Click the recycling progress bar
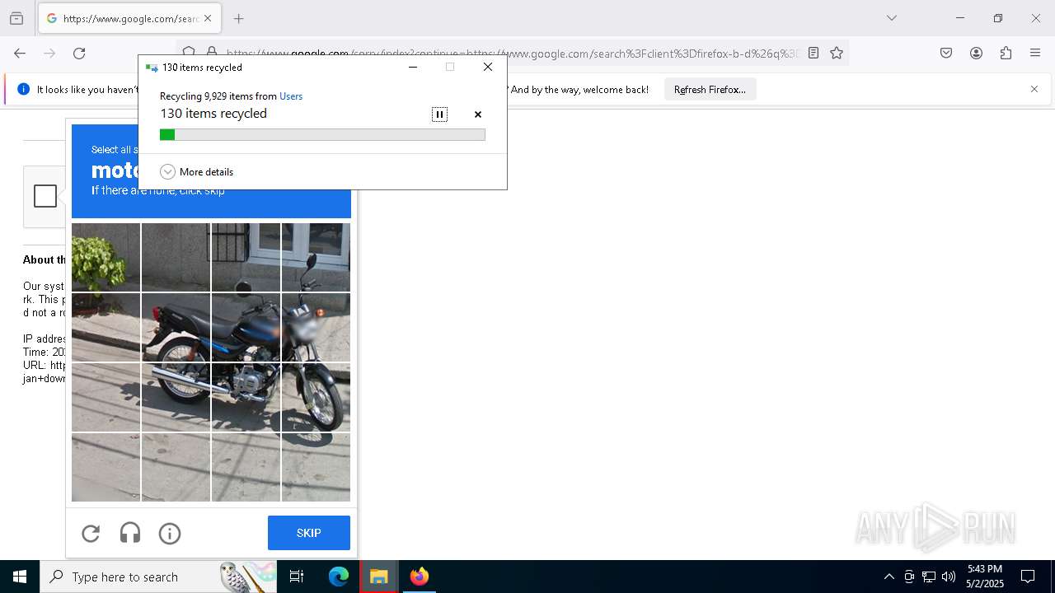The width and height of the screenshot is (1055, 593). click(x=322, y=134)
